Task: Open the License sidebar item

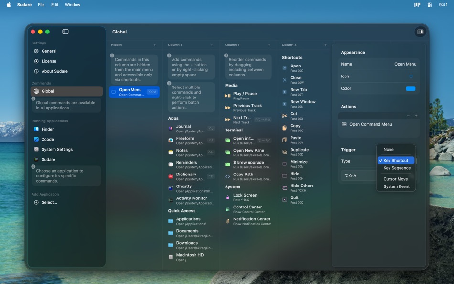Action: click(66, 61)
